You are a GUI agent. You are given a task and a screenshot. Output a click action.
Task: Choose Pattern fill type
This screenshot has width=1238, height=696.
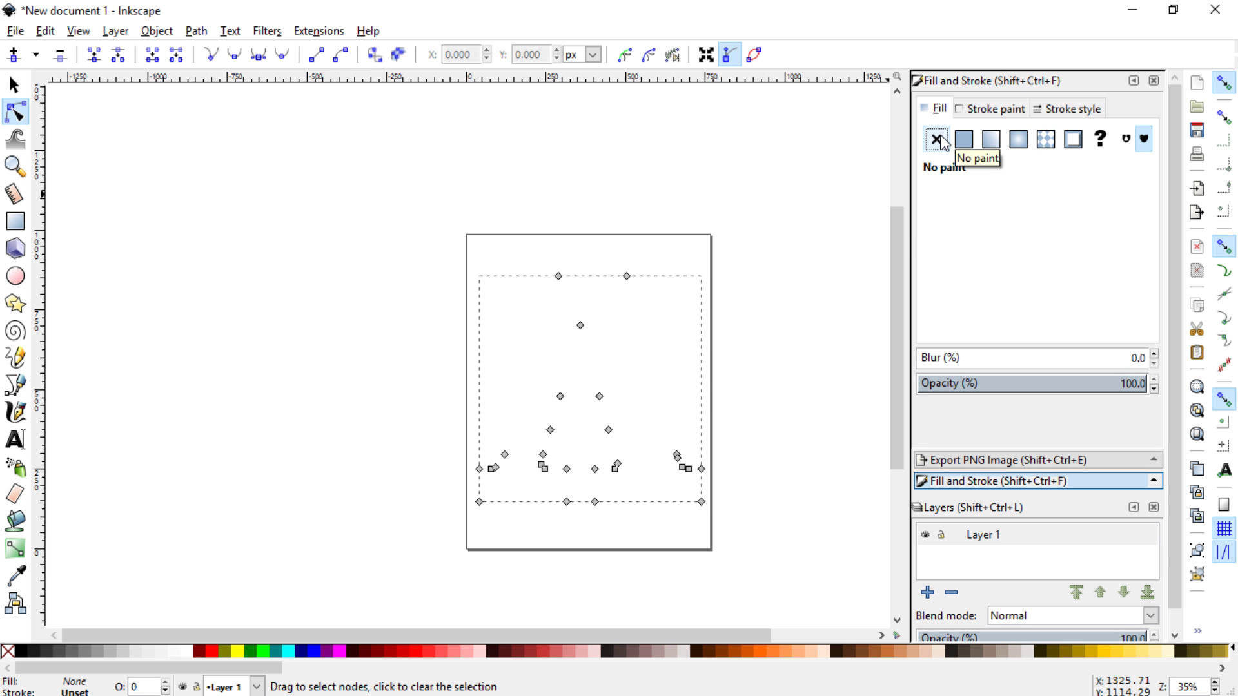tap(1046, 139)
